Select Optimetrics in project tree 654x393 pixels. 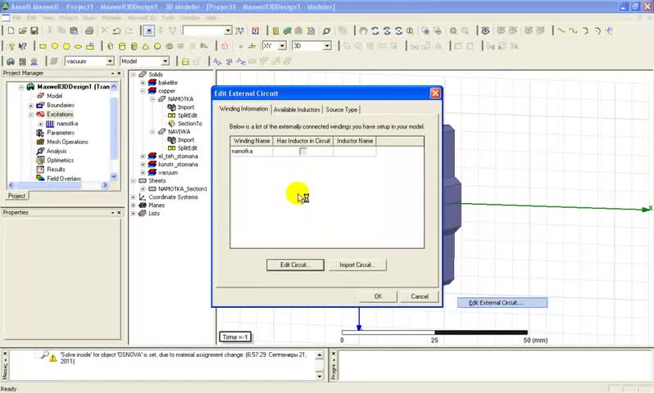pyautogui.click(x=60, y=160)
